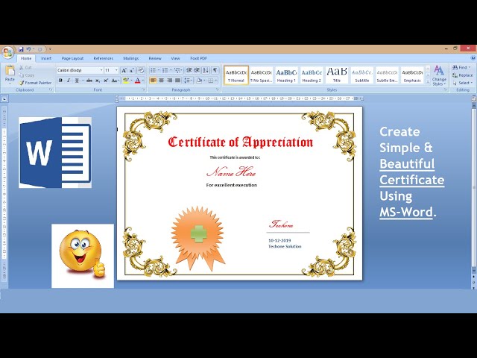Customize Quick Access Toolbar dropdown

(x=50, y=49)
